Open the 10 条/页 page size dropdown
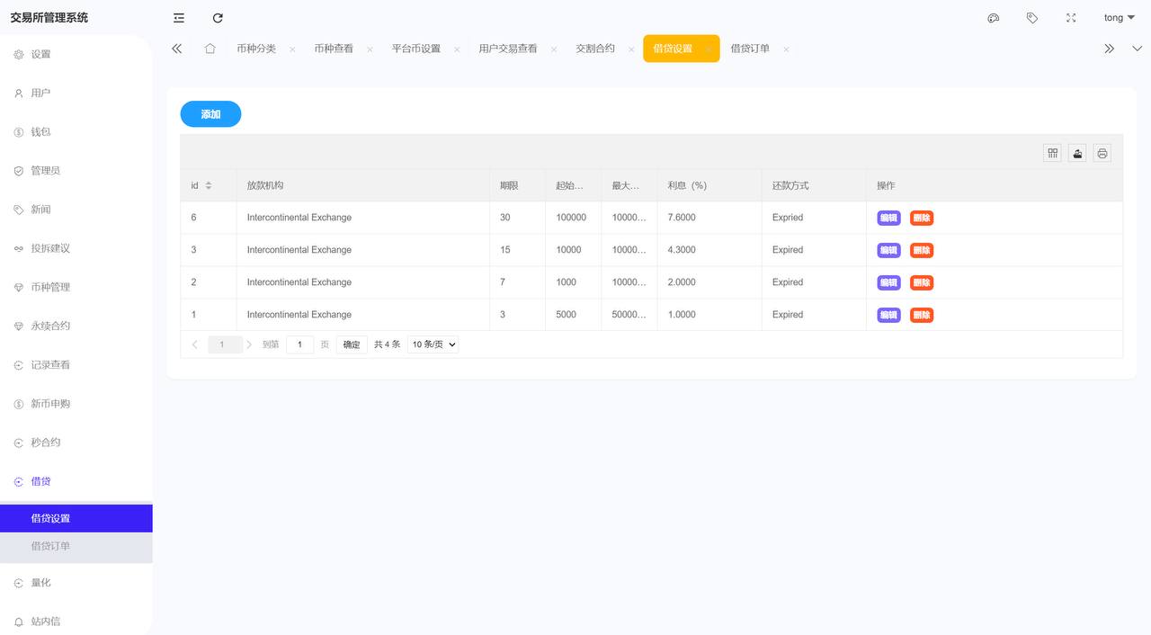The width and height of the screenshot is (1151, 635). (x=433, y=344)
